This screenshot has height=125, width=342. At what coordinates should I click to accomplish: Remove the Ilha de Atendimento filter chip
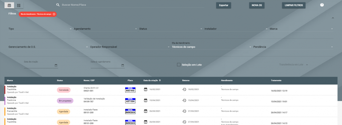point(54,14)
